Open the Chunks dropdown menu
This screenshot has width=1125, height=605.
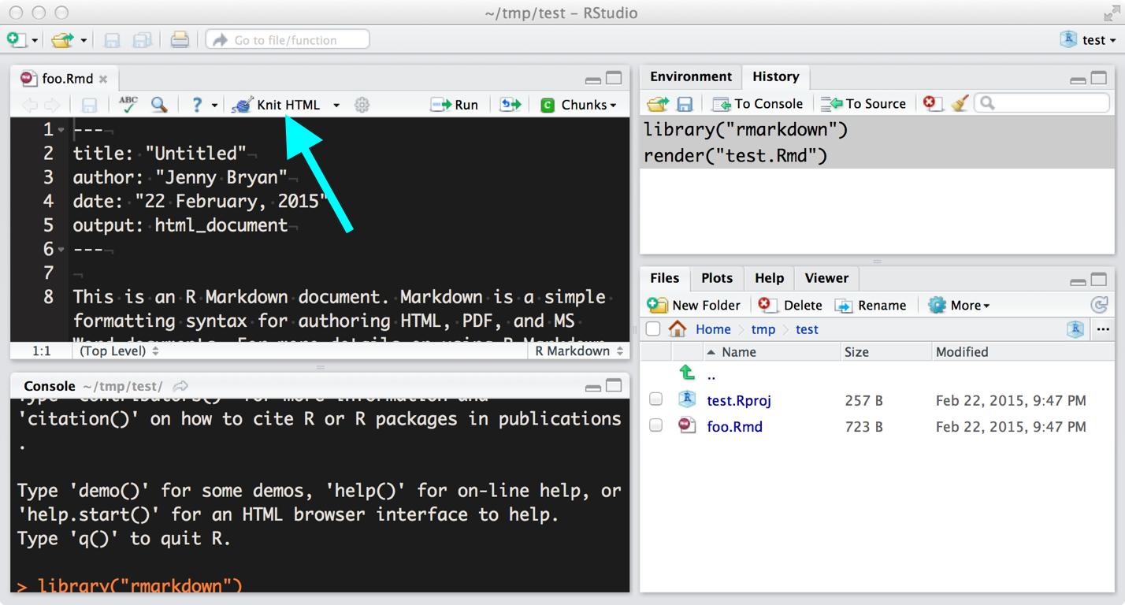[579, 105]
